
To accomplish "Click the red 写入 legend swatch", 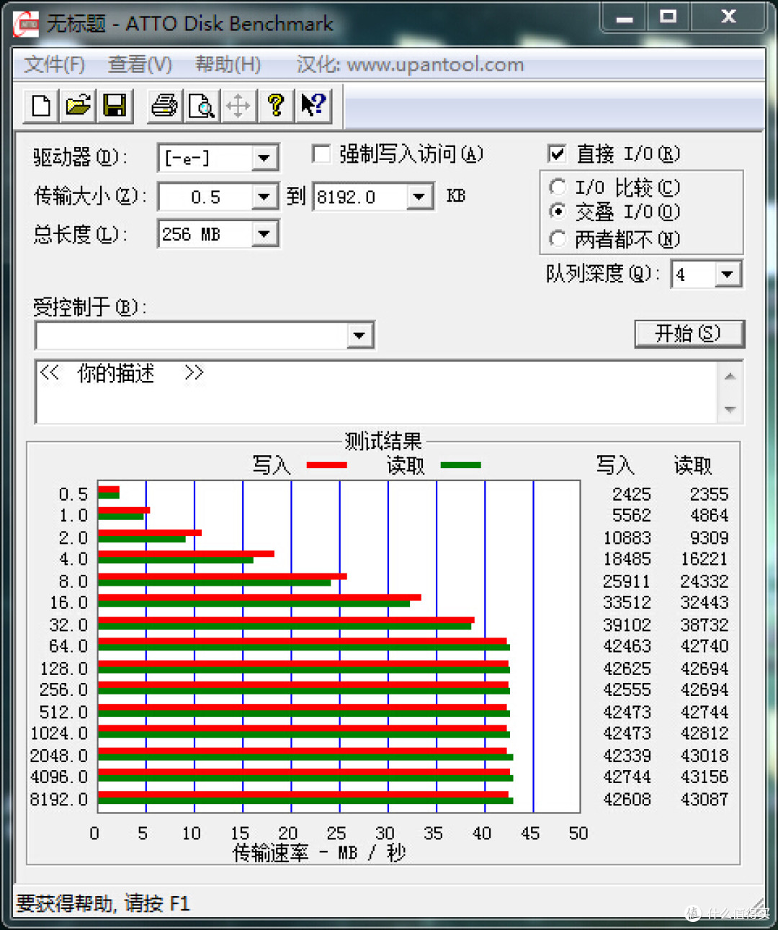I will [x=327, y=465].
